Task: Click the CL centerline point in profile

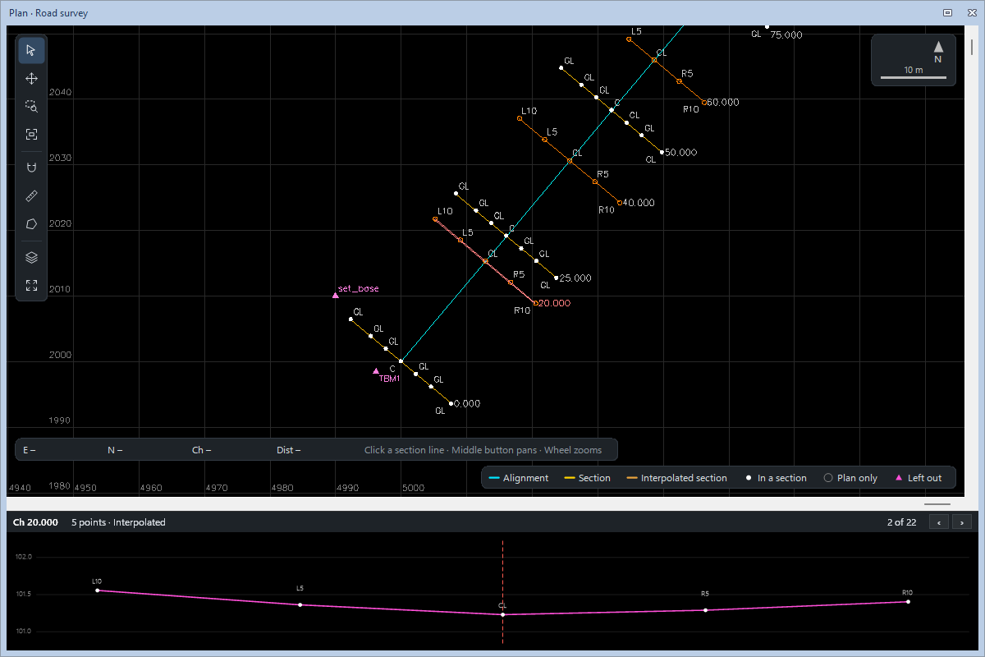Action: [502, 614]
